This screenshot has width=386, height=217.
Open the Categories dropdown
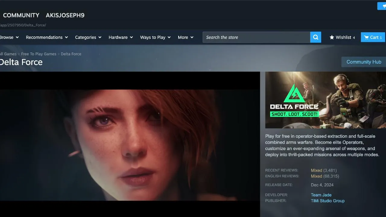(x=88, y=37)
